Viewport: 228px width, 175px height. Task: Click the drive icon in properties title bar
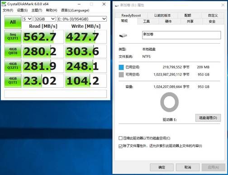click(x=117, y=5)
